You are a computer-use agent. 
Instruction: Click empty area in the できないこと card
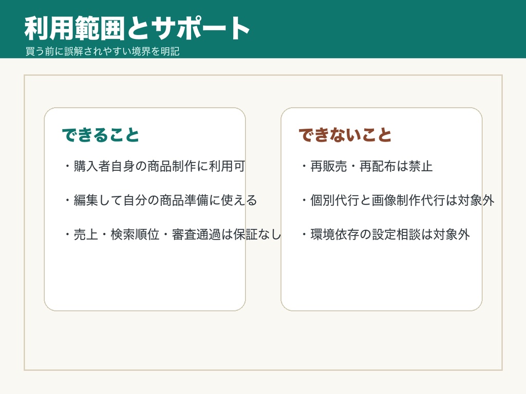[x=382, y=278]
